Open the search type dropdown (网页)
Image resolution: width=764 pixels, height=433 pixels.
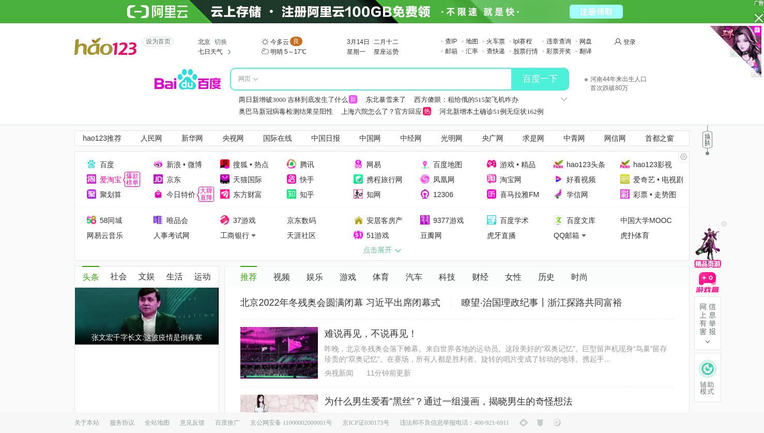click(x=248, y=79)
